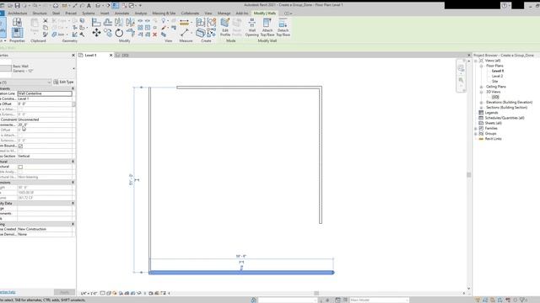The width and height of the screenshot is (540, 303).
Task: Click the zoom region icon on navigation bar
Action: [461, 80]
